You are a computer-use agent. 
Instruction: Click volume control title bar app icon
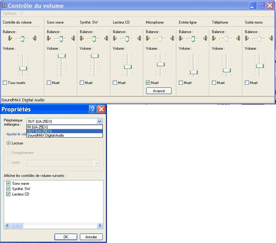(x=4, y=5)
